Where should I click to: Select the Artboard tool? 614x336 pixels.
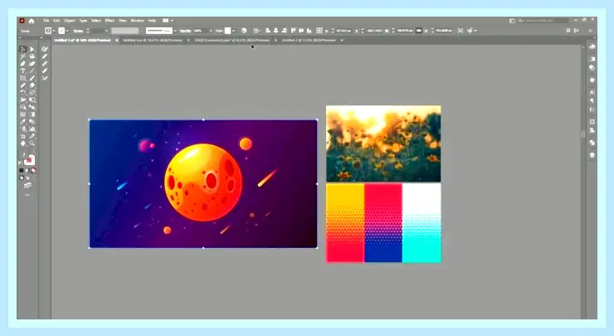(x=23, y=136)
